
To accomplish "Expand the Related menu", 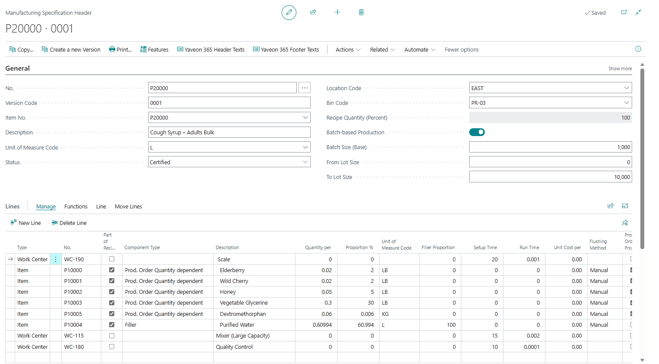I will coord(382,49).
